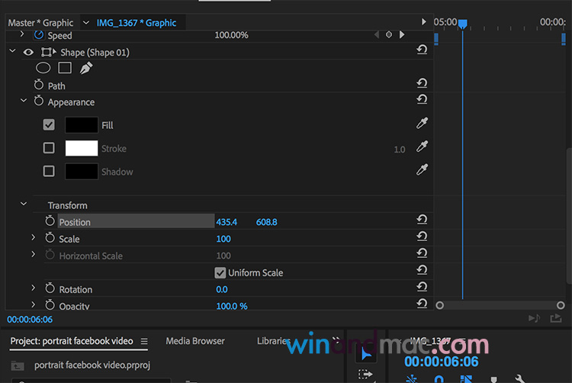572x383 pixels.
Task: Click the Stroke color eyedropper
Action: (x=422, y=148)
